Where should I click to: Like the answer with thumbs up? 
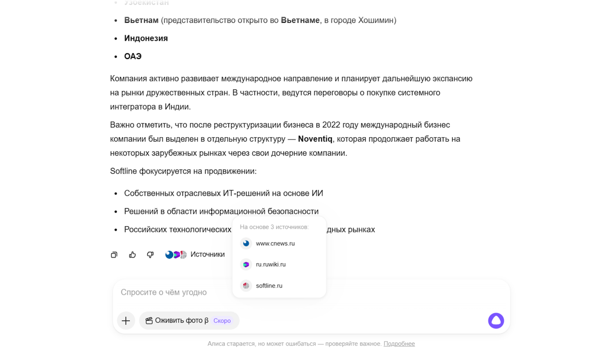pyautogui.click(x=132, y=255)
